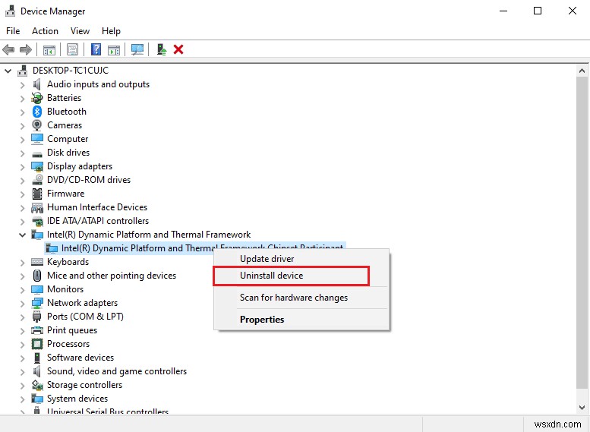Image resolution: width=590 pixels, height=432 pixels.
Task: Click the Storage controllers icon
Action: click(x=37, y=385)
